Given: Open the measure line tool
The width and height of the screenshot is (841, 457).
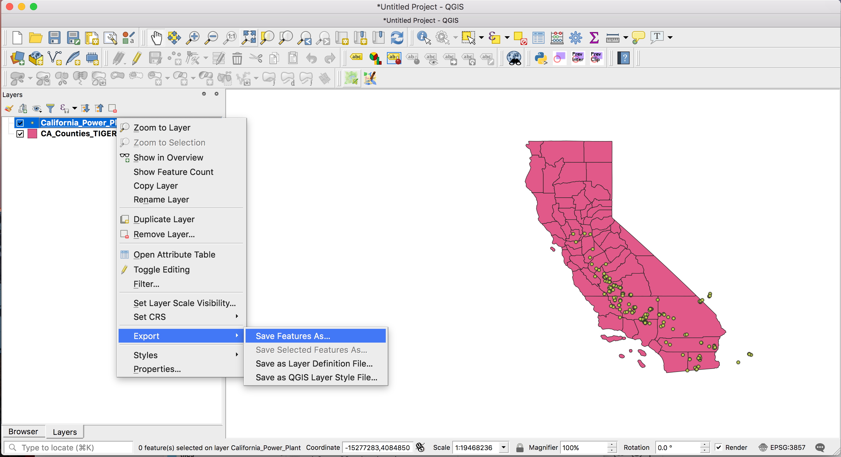Looking at the screenshot, I should click(613, 37).
